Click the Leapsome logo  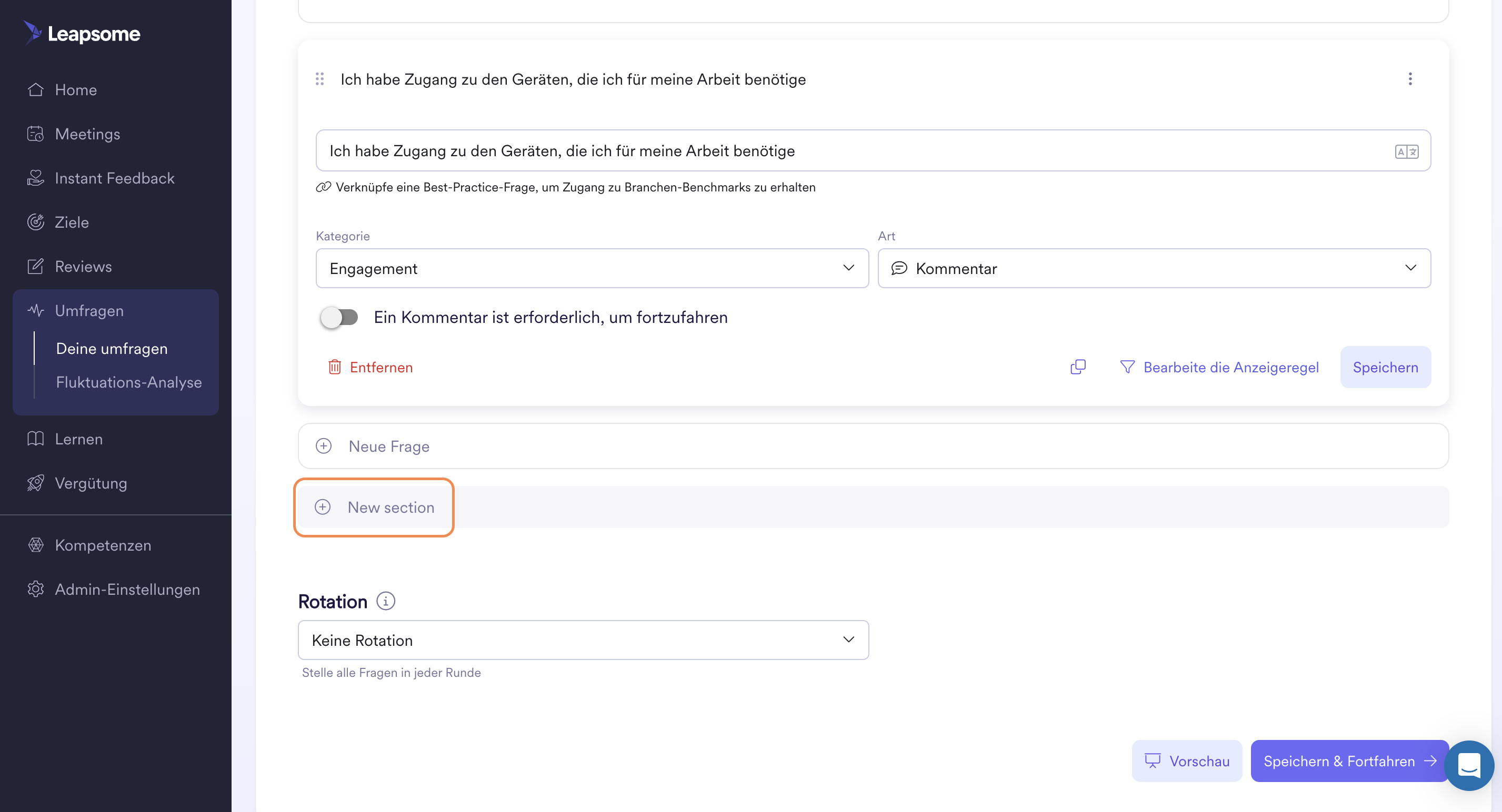click(82, 33)
